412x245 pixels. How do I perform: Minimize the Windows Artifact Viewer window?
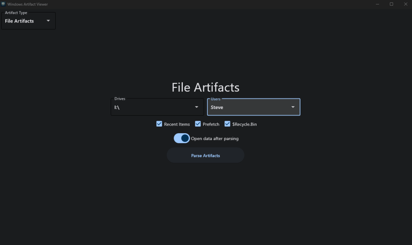click(377, 4)
